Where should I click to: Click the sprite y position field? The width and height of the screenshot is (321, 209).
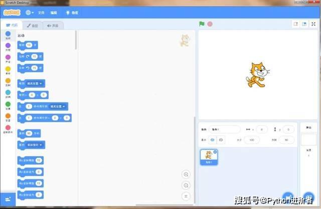click(x=288, y=129)
